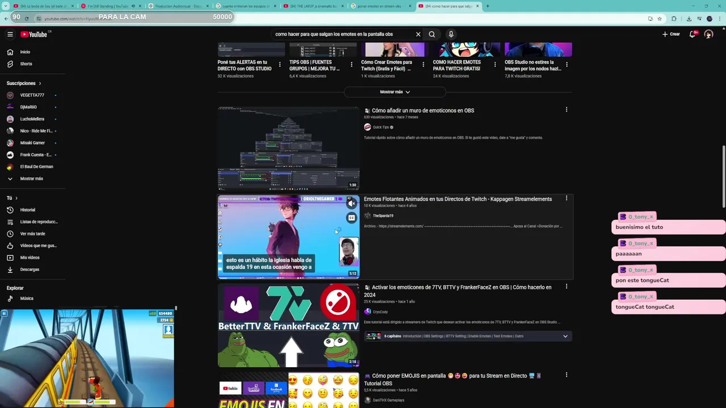Open EMOJIS EN pantalla video thumbnail
This screenshot has height=408, width=726.
point(288,390)
